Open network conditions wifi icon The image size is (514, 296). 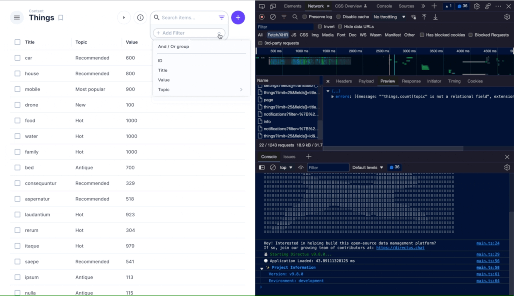coord(413,17)
